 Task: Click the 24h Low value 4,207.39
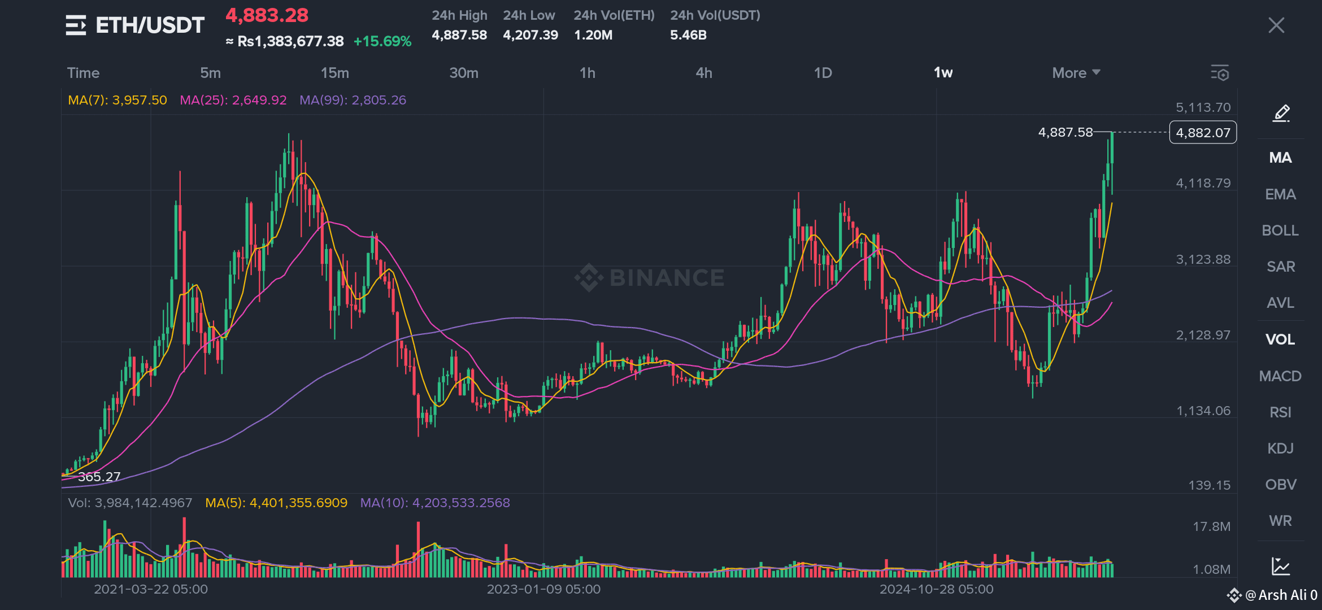coord(530,35)
